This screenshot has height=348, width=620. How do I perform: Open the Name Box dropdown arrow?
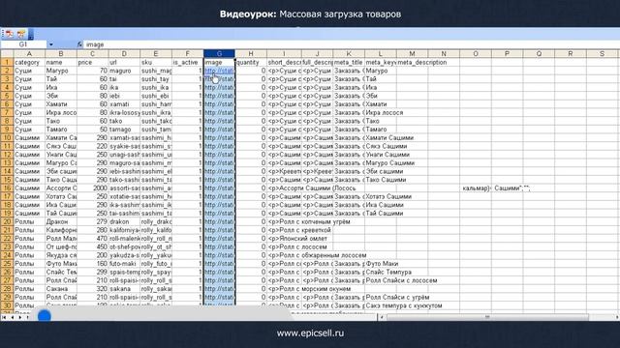point(51,44)
